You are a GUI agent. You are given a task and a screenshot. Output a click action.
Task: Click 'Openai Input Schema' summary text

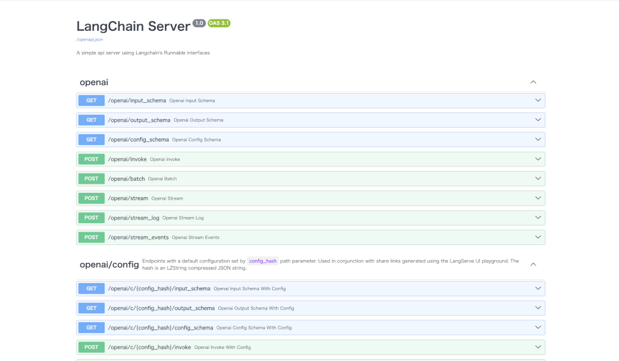coord(192,101)
